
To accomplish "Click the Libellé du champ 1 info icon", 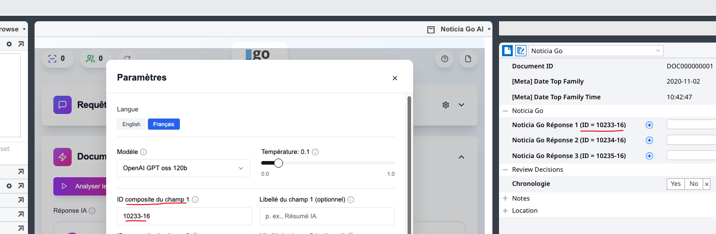I will click(351, 200).
